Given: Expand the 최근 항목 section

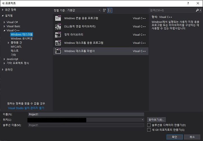Looking at the screenshot, I should (x=3, y=10).
